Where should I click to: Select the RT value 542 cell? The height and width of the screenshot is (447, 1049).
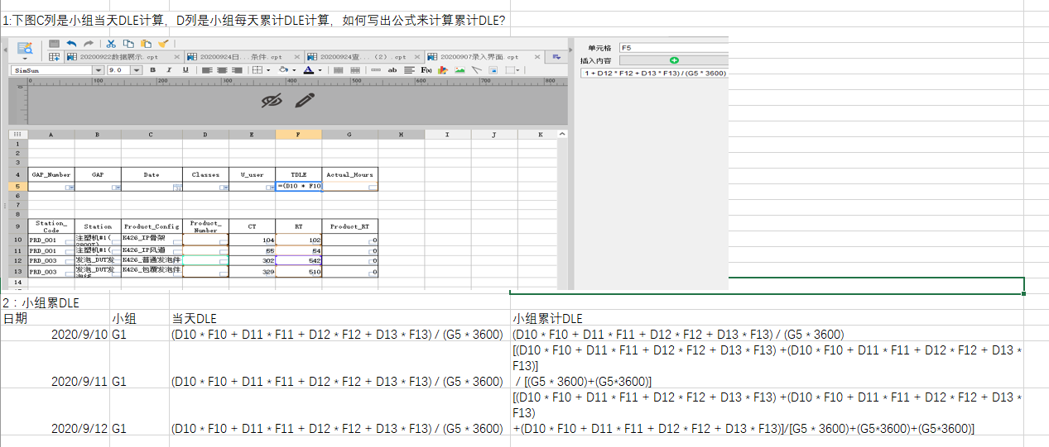[x=298, y=260]
